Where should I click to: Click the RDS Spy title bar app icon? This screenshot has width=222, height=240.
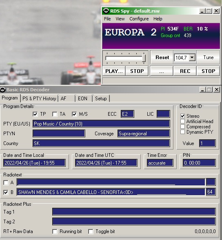pos(106,11)
